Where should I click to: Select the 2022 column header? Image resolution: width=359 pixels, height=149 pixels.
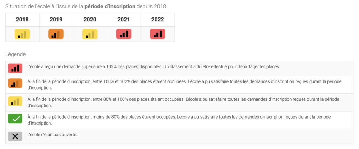click(158, 20)
